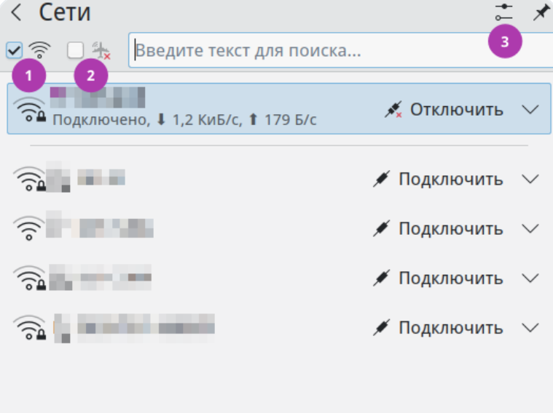
Task: Click the Wi-Fi icon of the second available network
Action: click(28, 228)
